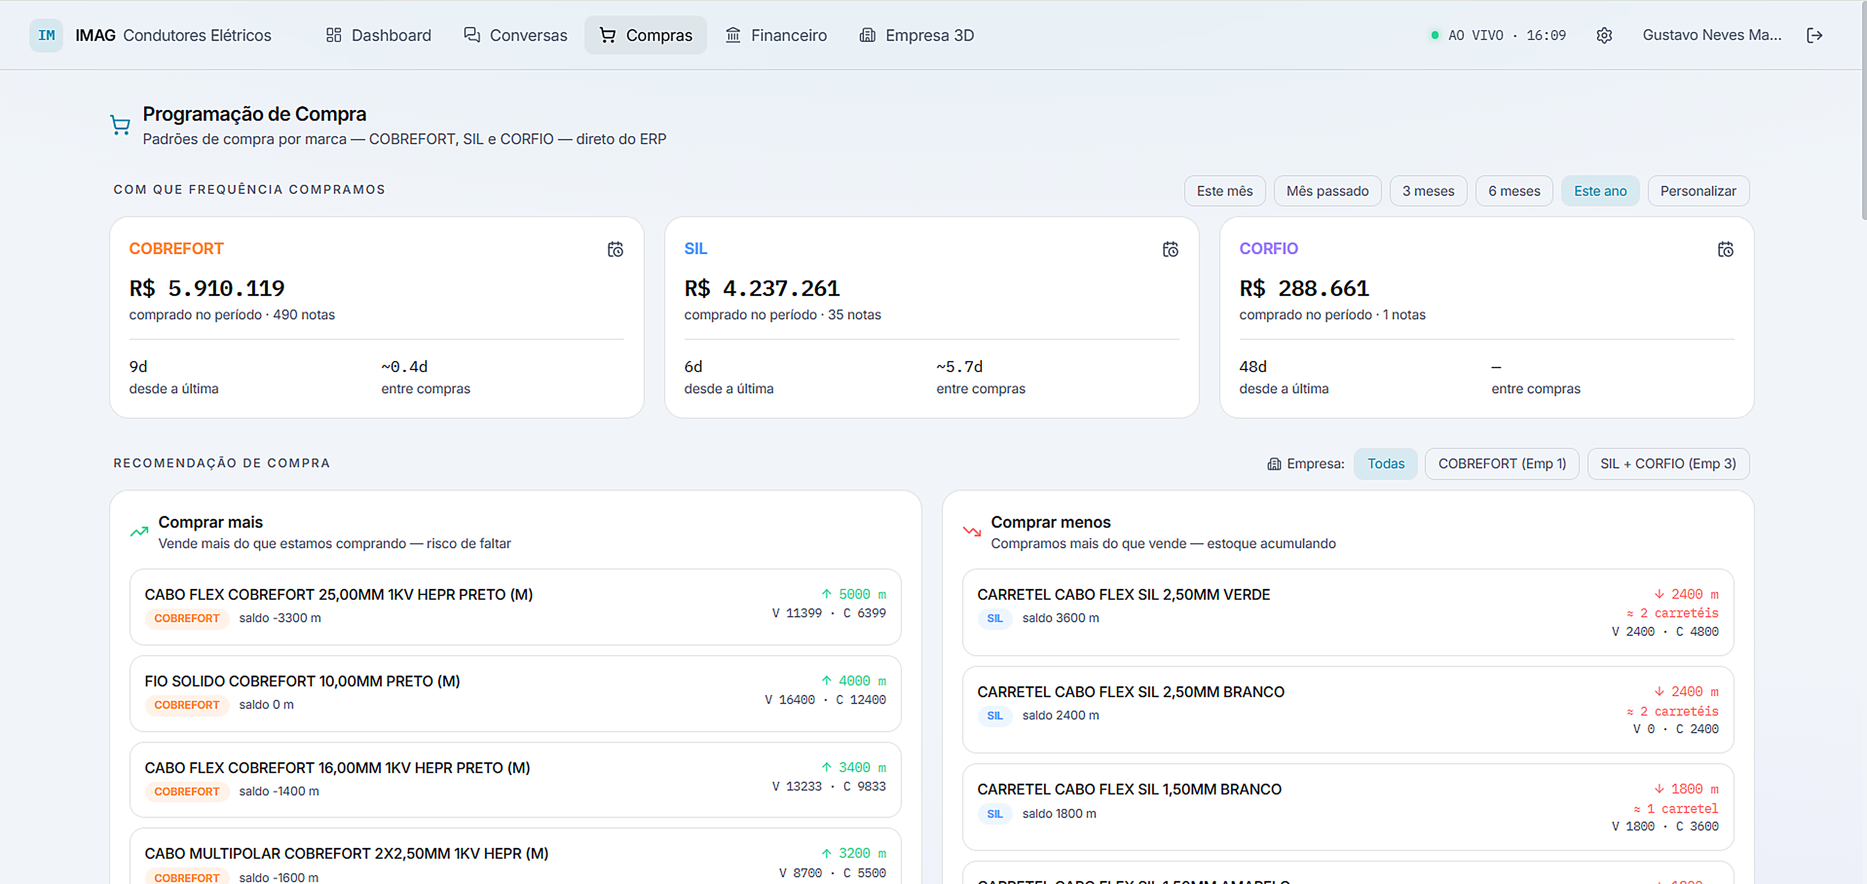Click the IM logo badge
The height and width of the screenshot is (884, 1867).
[46, 35]
